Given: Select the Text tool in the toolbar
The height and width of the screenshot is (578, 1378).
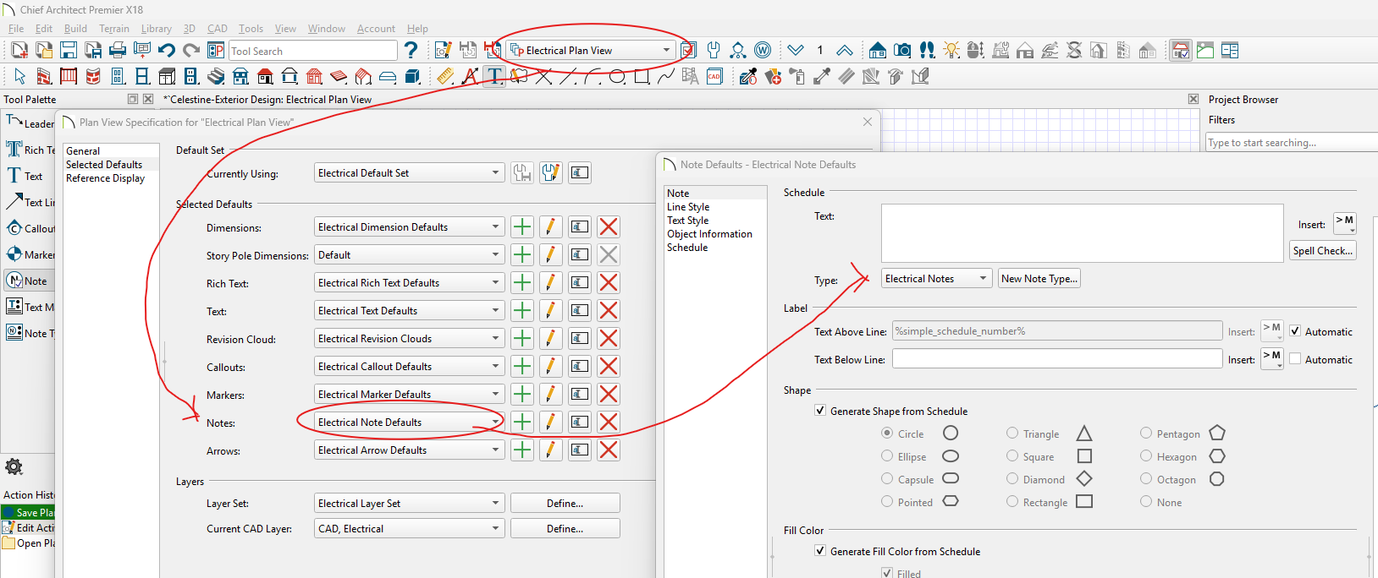Looking at the screenshot, I should pos(494,77).
